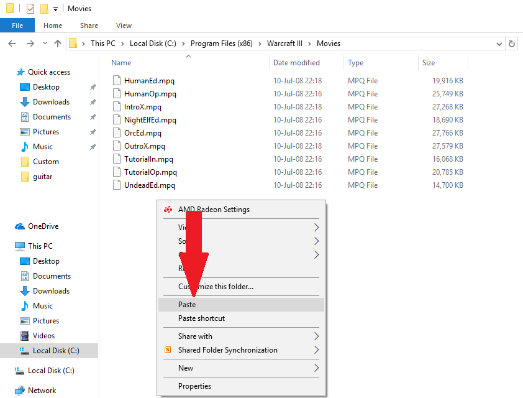Screen dimensions: 523x398
Task: Sort files by the Type column
Action: coord(355,63)
